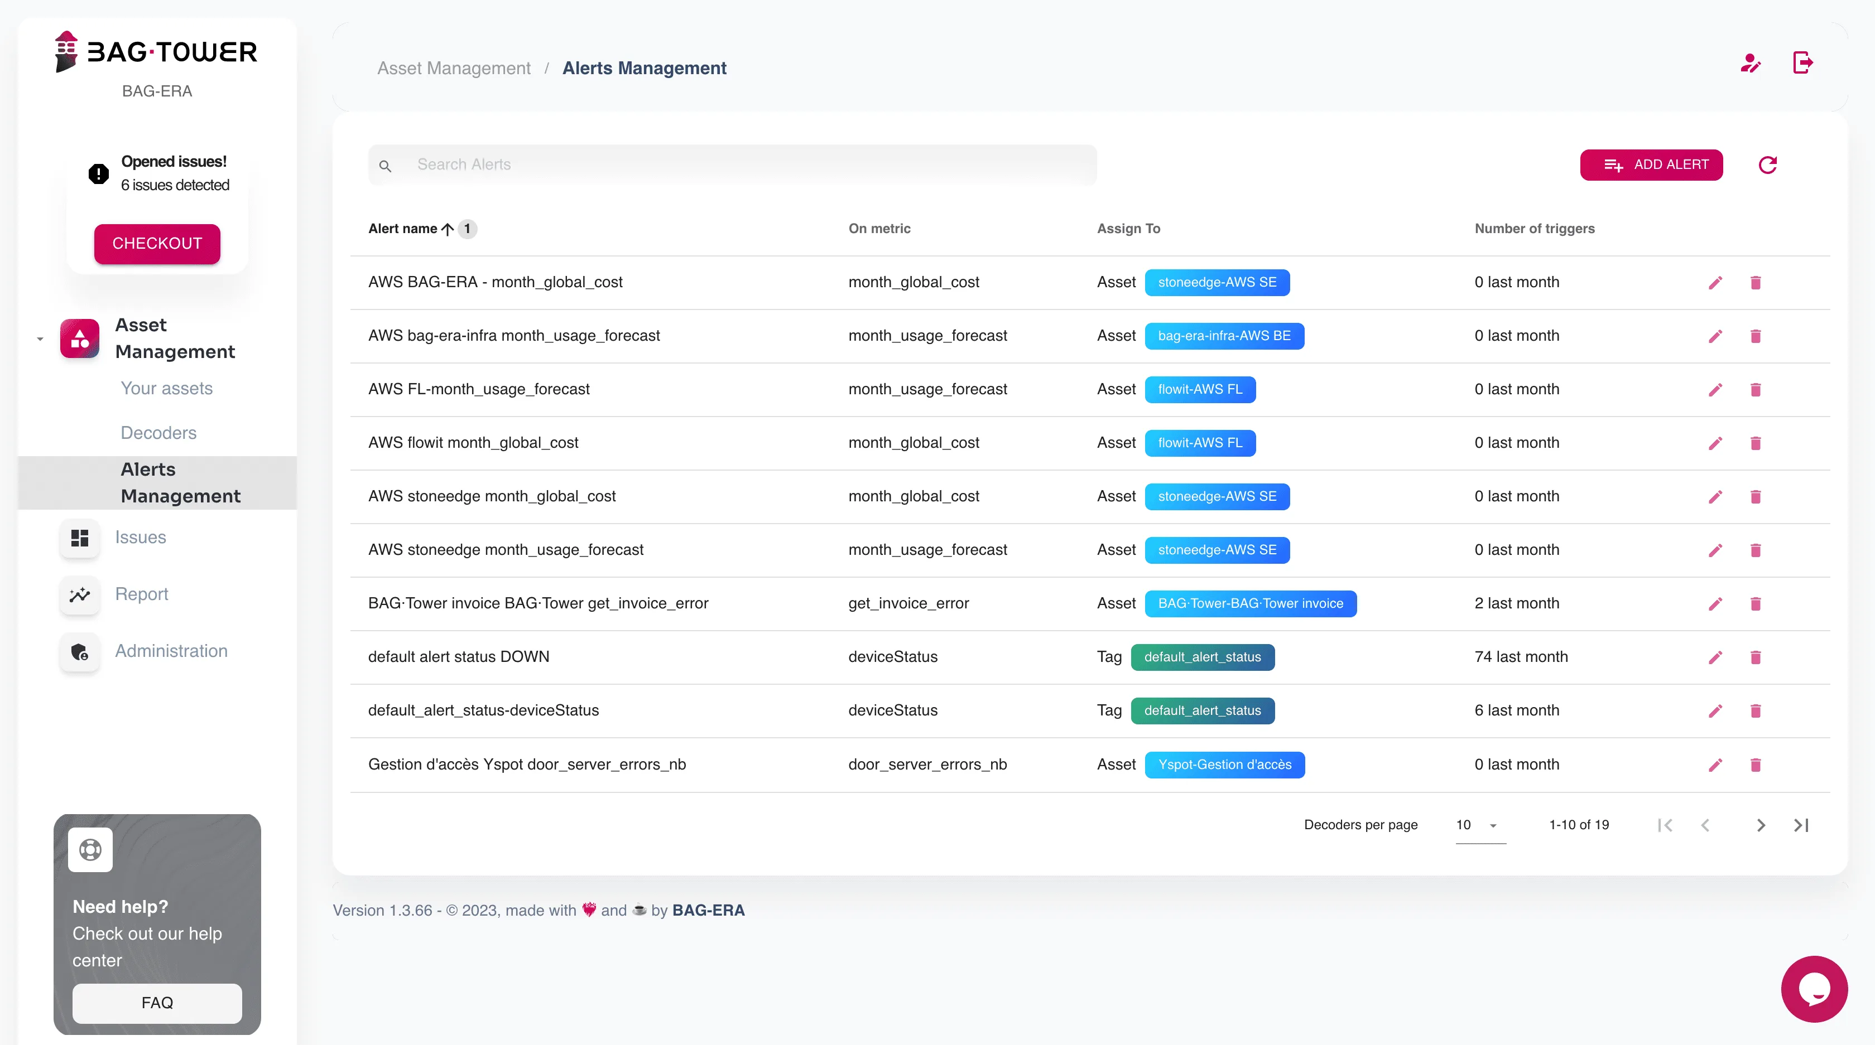
Task: Click the logout icon in header
Action: click(1802, 63)
